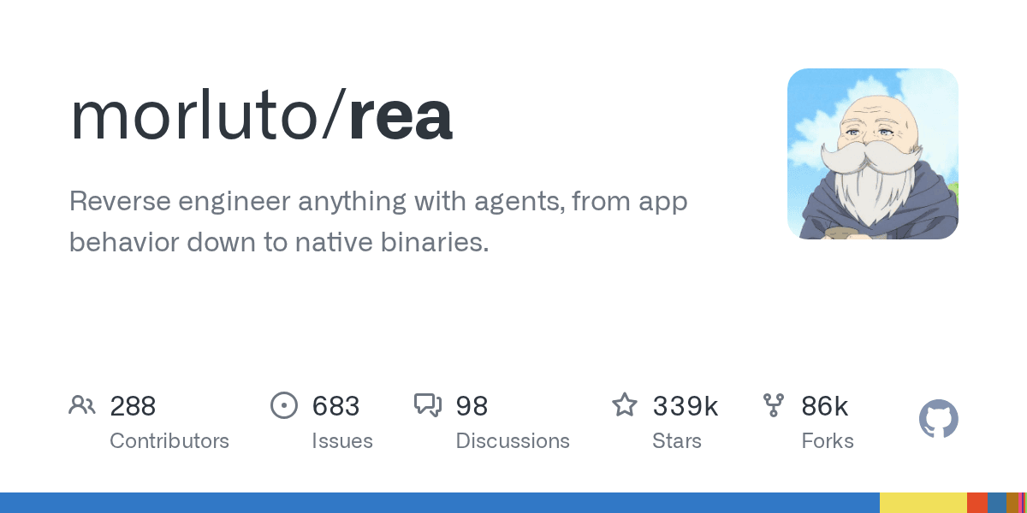Image resolution: width=1027 pixels, height=513 pixels.
Task: Click the orange-red segment of the language bar
Action: pyautogui.click(x=977, y=503)
